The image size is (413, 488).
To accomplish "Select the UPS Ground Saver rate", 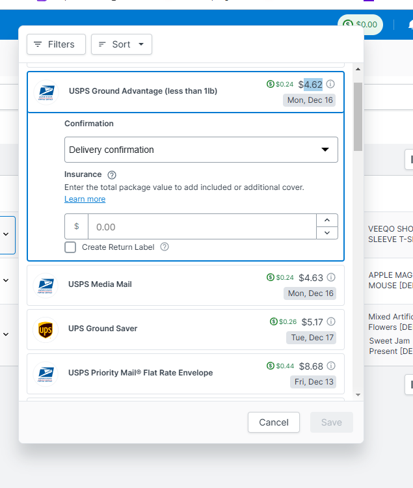I will coord(185,330).
